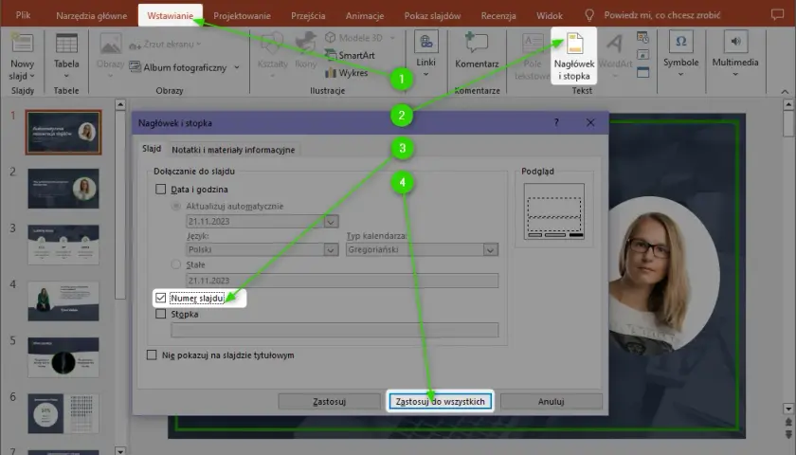Select the Stałe radio button
Image resolution: width=796 pixels, height=455 pixels.
[176, 264]
